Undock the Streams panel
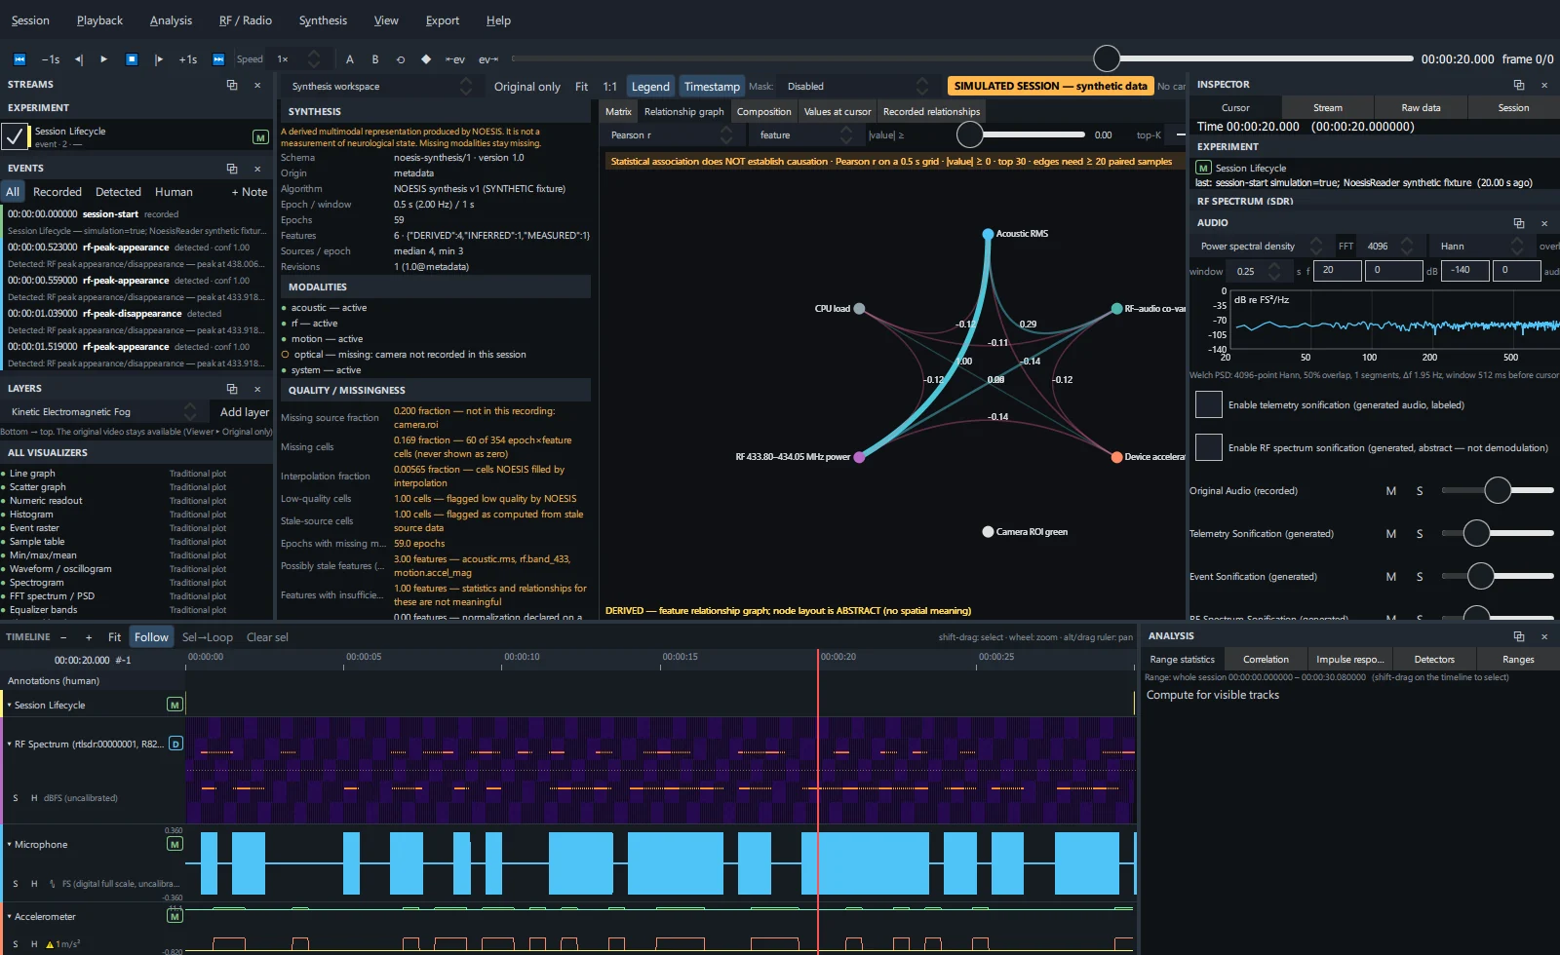The image size is (1560, 955). click(x=232, y=85)
